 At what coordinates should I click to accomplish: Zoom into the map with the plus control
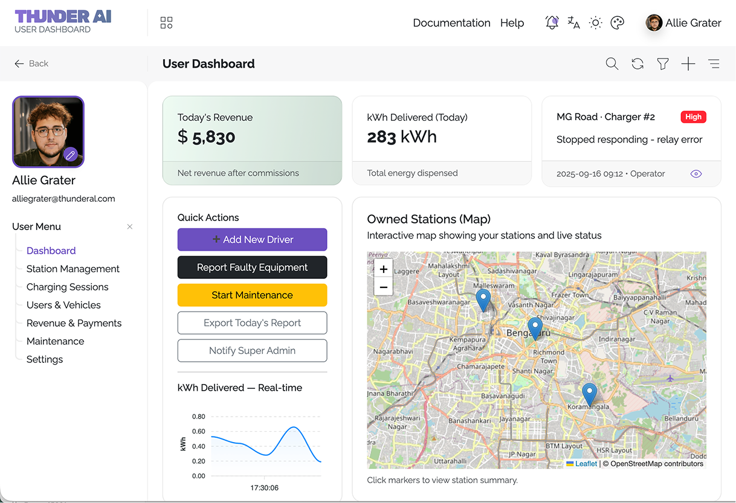click(x=383, y=269)
